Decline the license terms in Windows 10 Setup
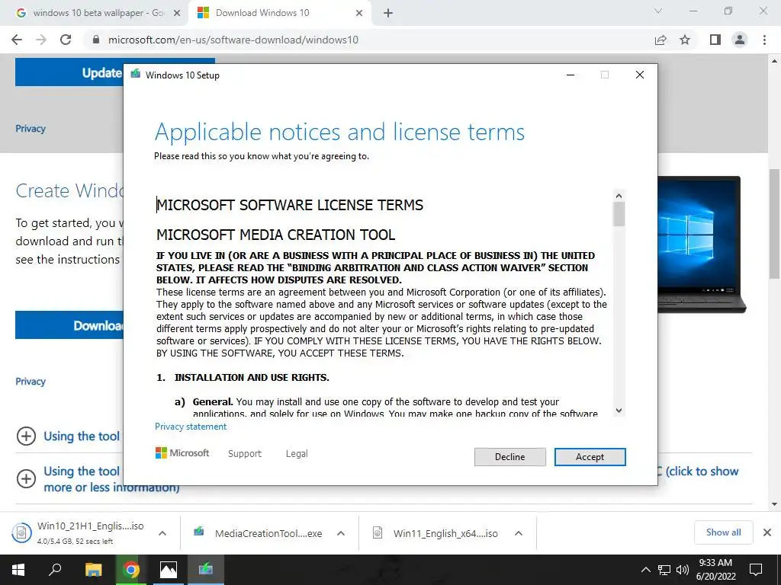 click(509, 457)
